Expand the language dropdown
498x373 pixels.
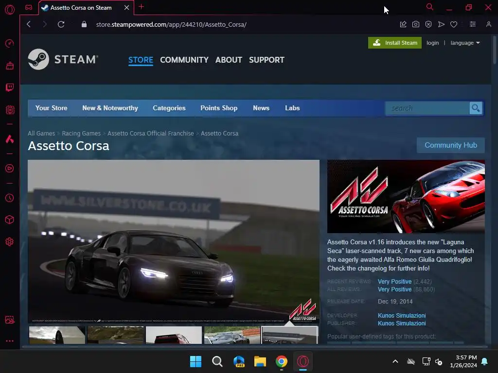tap(465, 43)
